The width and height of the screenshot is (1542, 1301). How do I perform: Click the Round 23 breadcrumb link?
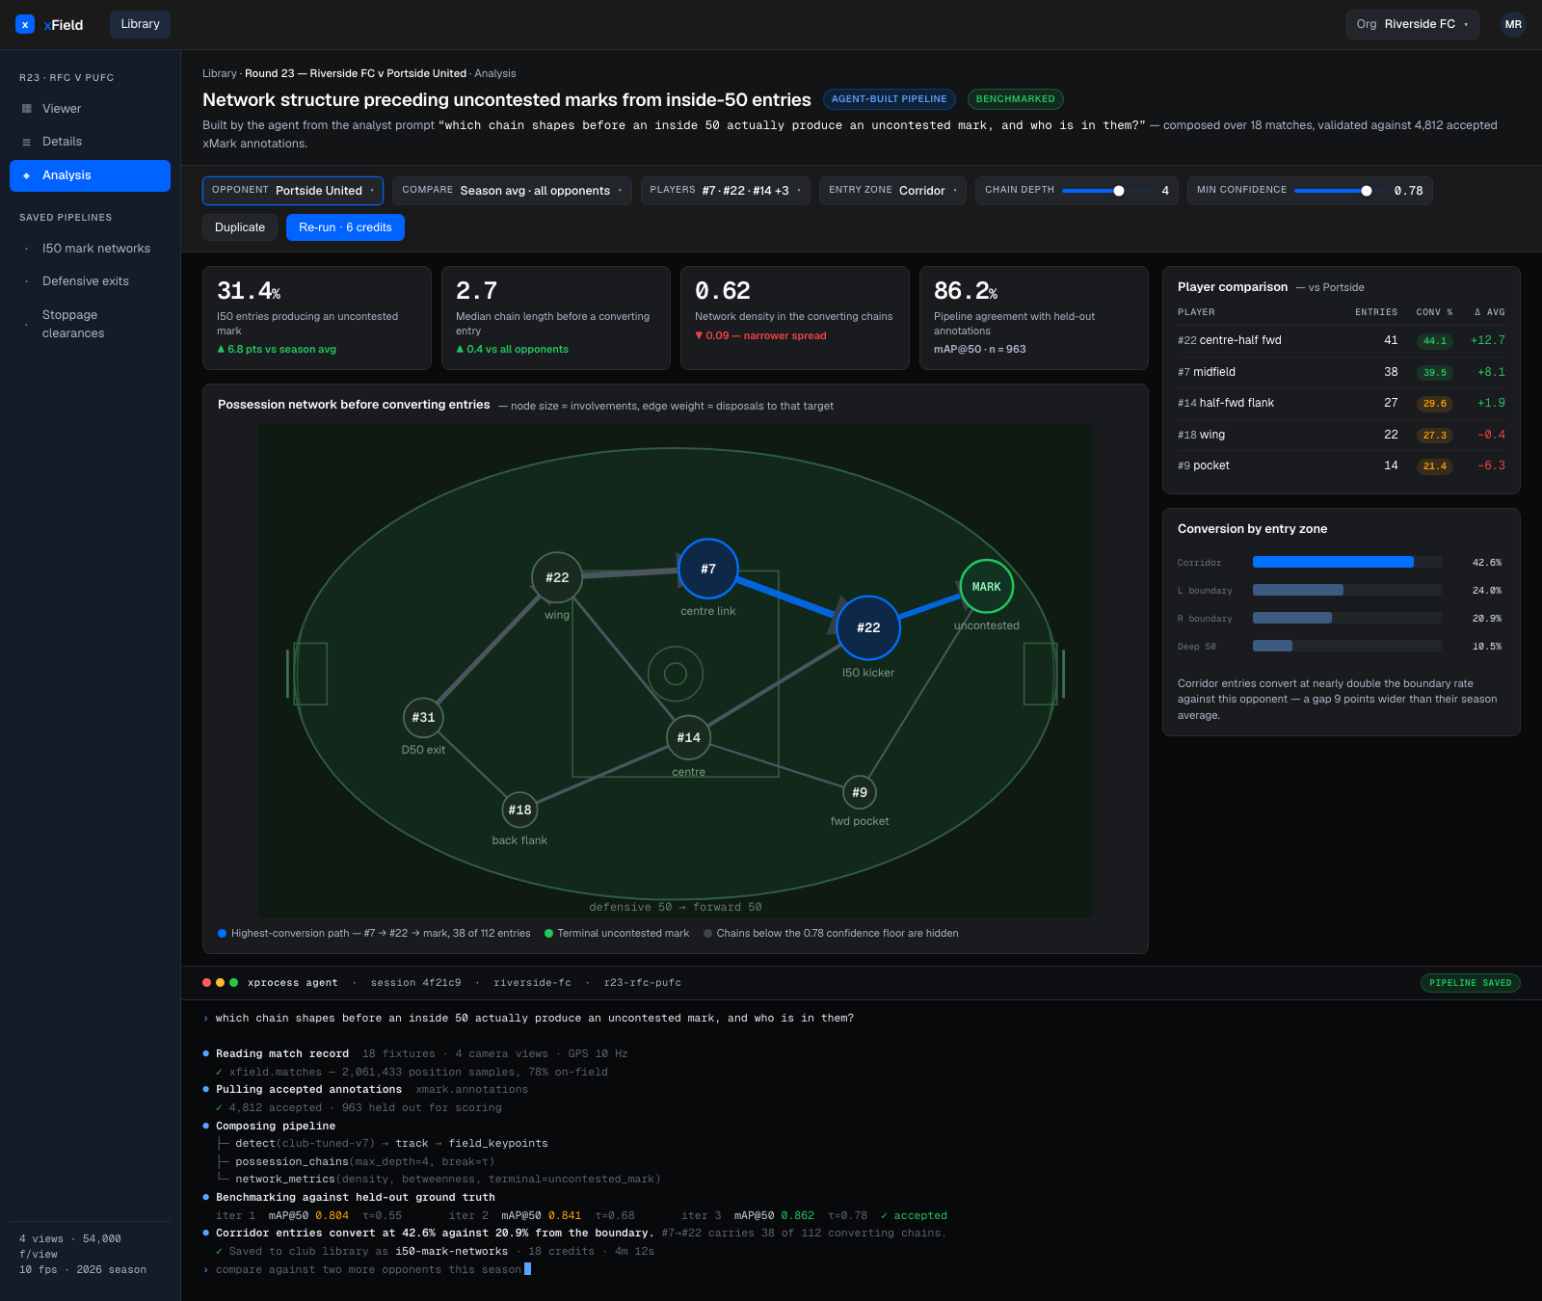point(356,73)
